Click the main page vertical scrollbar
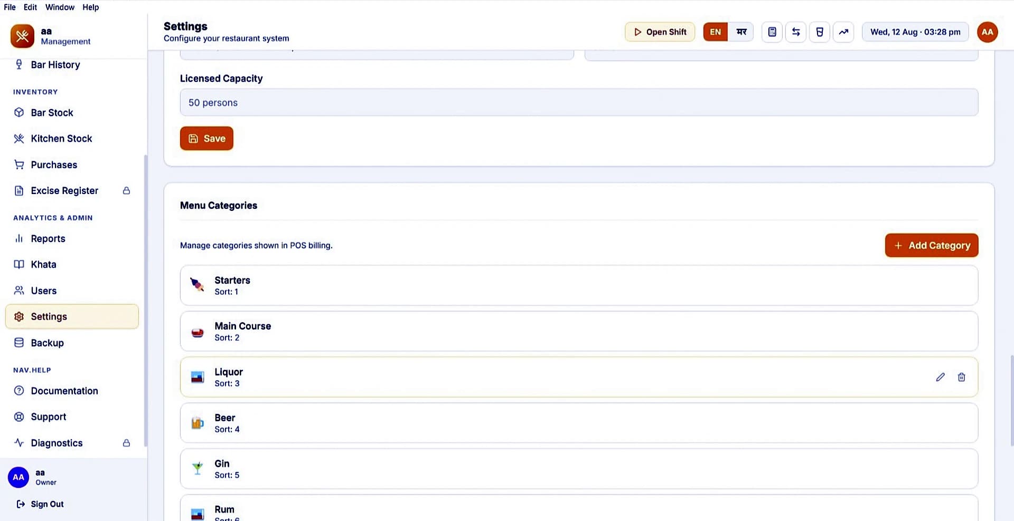This screenshot has height=521, width=1014. click(x=1011, y=401)
